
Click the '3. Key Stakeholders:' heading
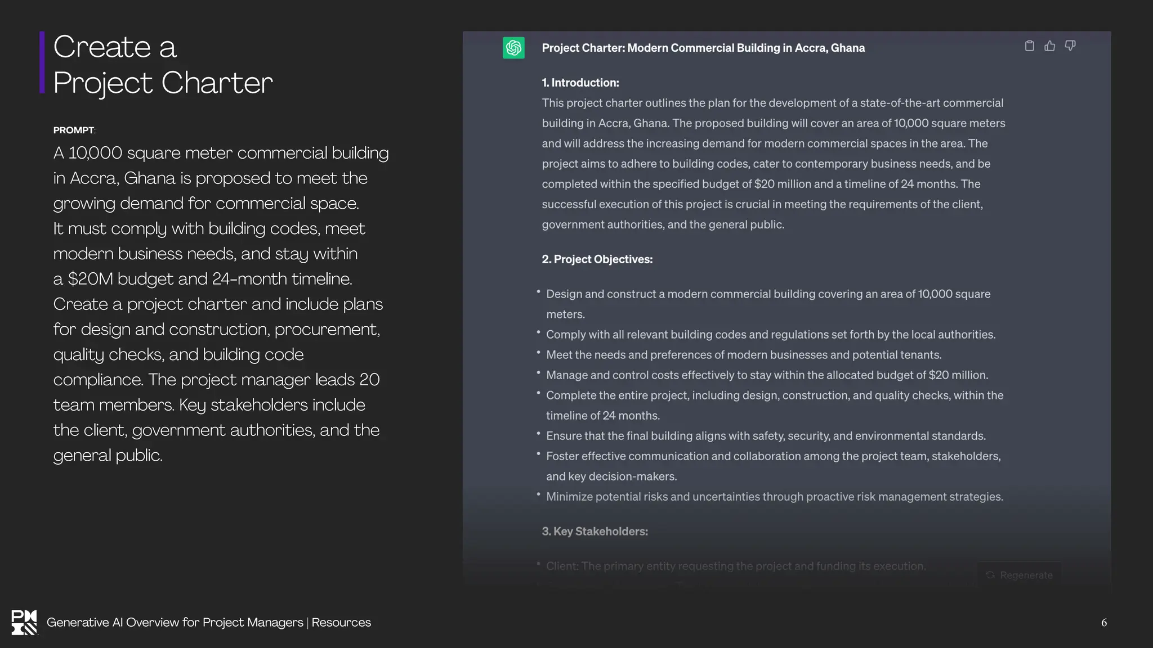tap(595, 532)
